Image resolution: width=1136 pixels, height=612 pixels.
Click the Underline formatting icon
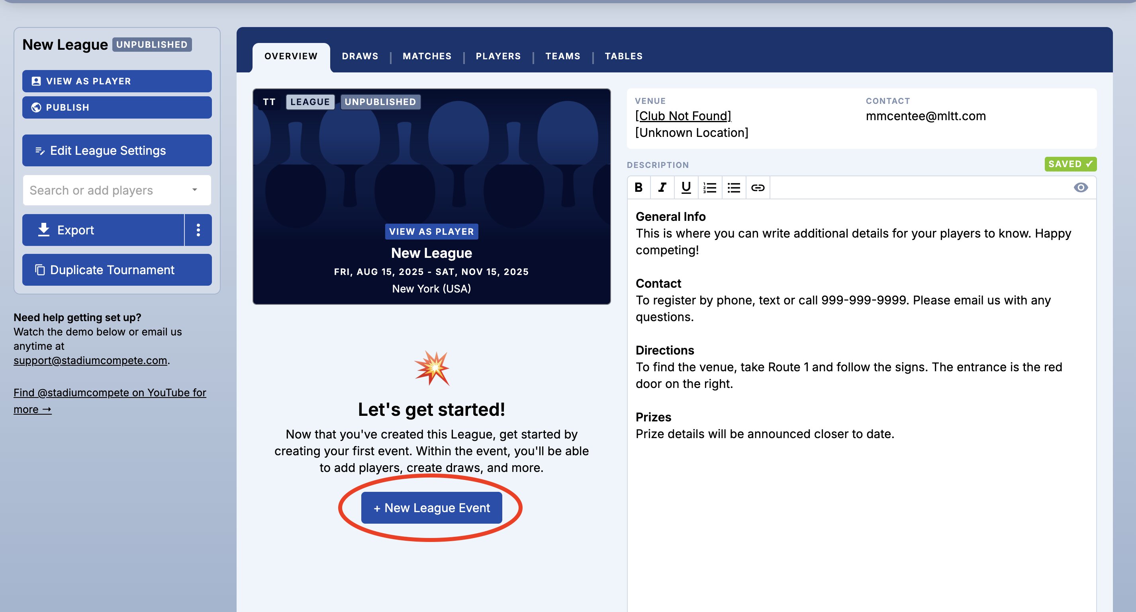pos(686,188)
